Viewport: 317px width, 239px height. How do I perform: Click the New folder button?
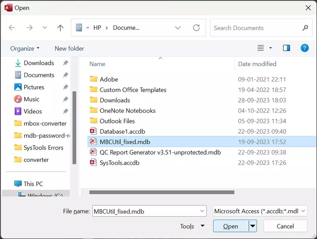click(69, 48)
